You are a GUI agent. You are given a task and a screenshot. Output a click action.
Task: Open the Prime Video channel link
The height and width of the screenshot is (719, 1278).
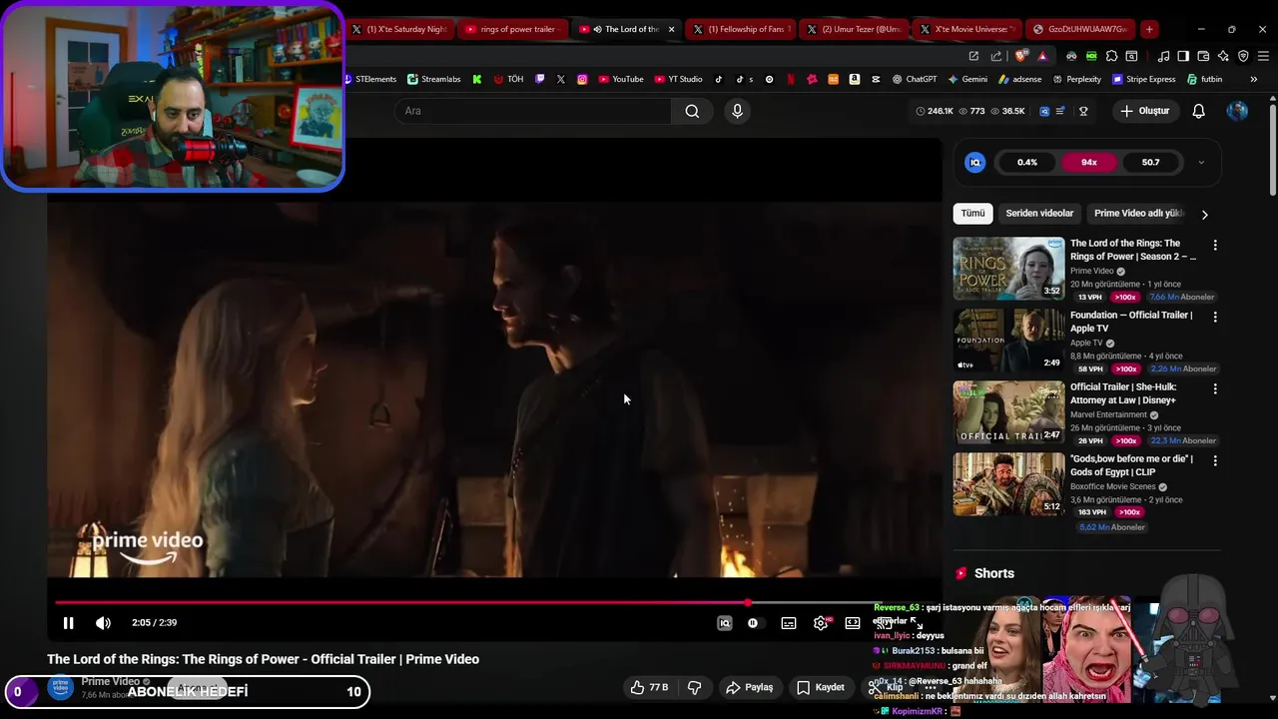click(x=110, y=682)
